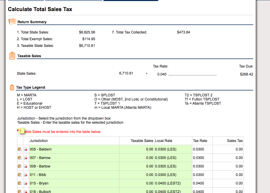The height and width of the screenshot is (193, 270).
Task: Click Bartow's Taxable Sales 0.00 field
Action: pos(137,166)
